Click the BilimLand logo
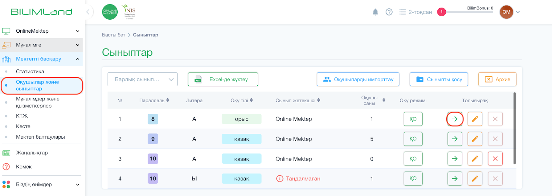 pos(41,12)
